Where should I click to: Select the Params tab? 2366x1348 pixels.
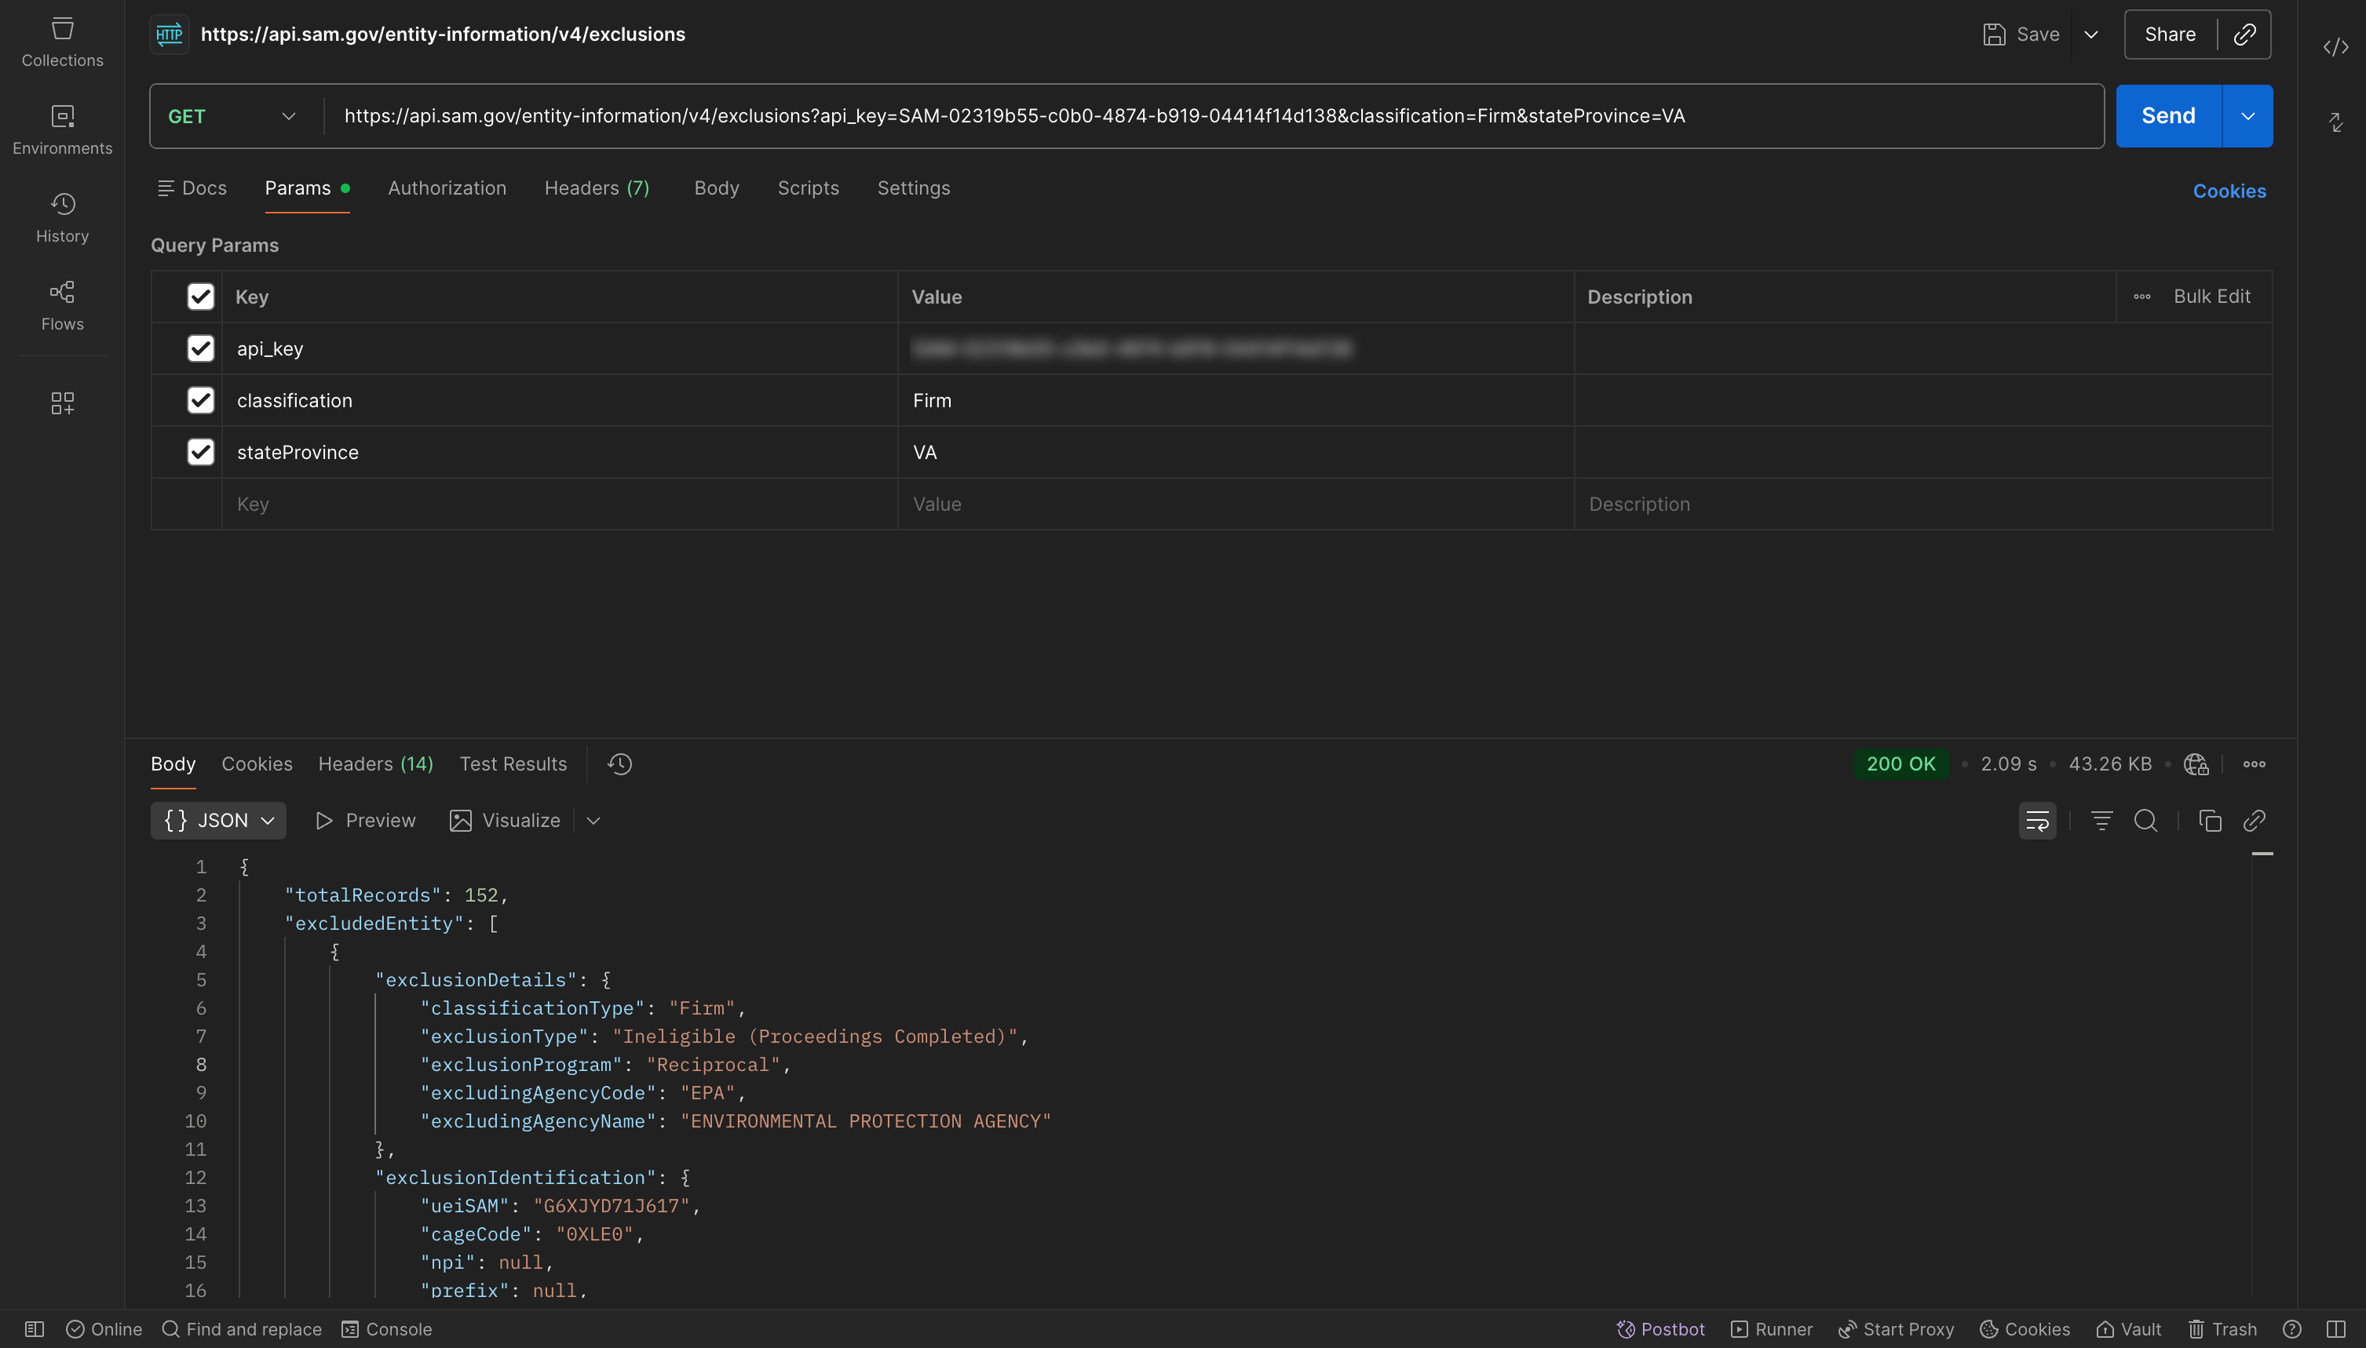[x=306, y=188]
